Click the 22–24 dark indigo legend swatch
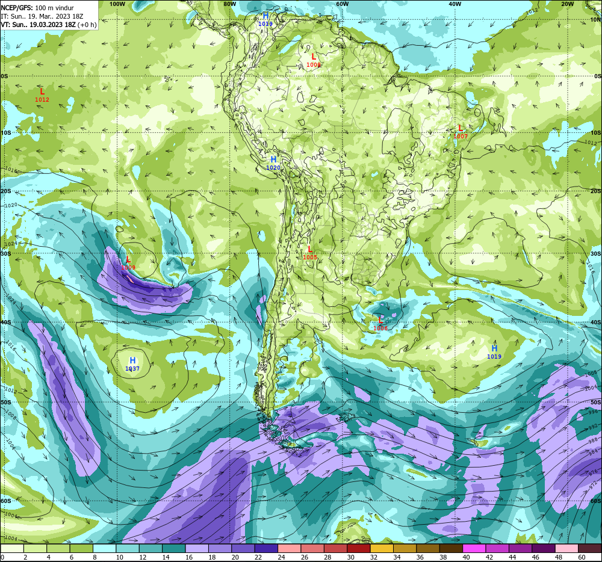Image resolution: width=602 pixels, height=562 pixels. [x=266, y=549]
